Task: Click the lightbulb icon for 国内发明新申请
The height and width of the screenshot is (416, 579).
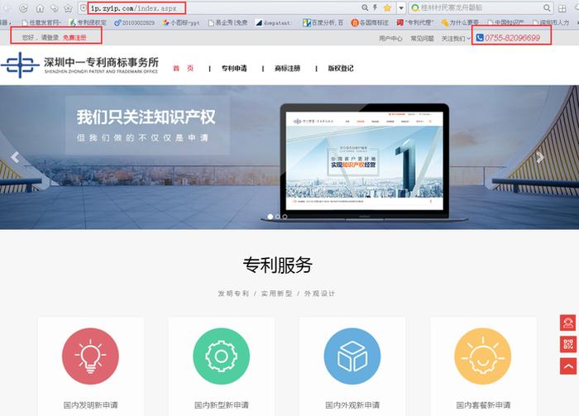Action: tap(90, 356)
